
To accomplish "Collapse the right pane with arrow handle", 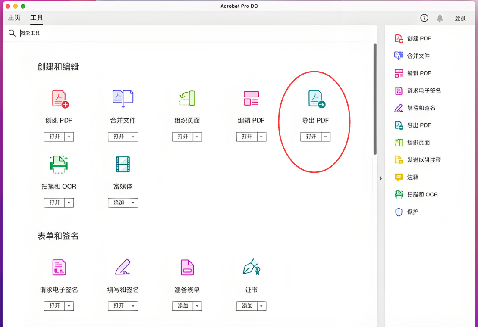I will pos(381,178).
